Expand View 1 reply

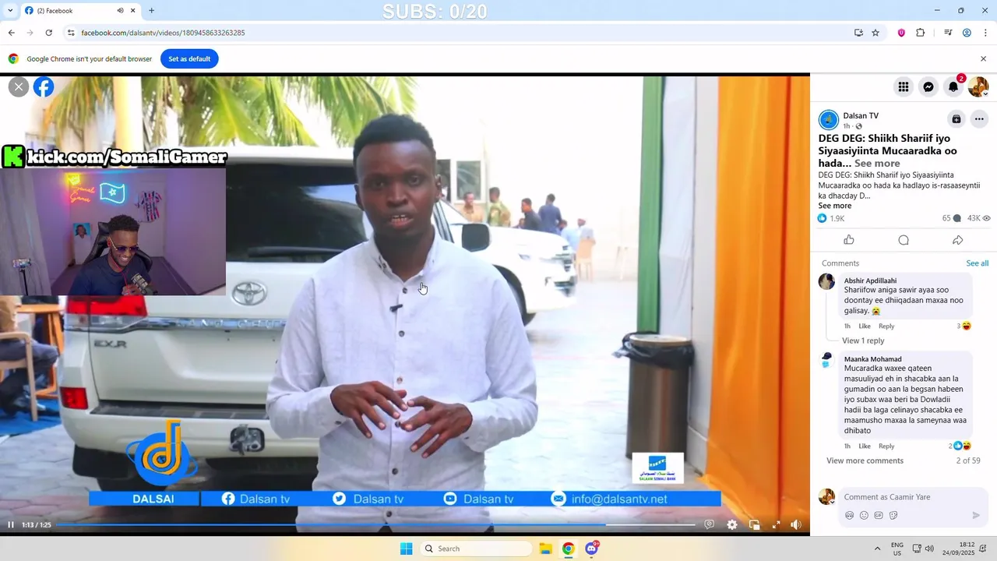click(x=863, y=340)
